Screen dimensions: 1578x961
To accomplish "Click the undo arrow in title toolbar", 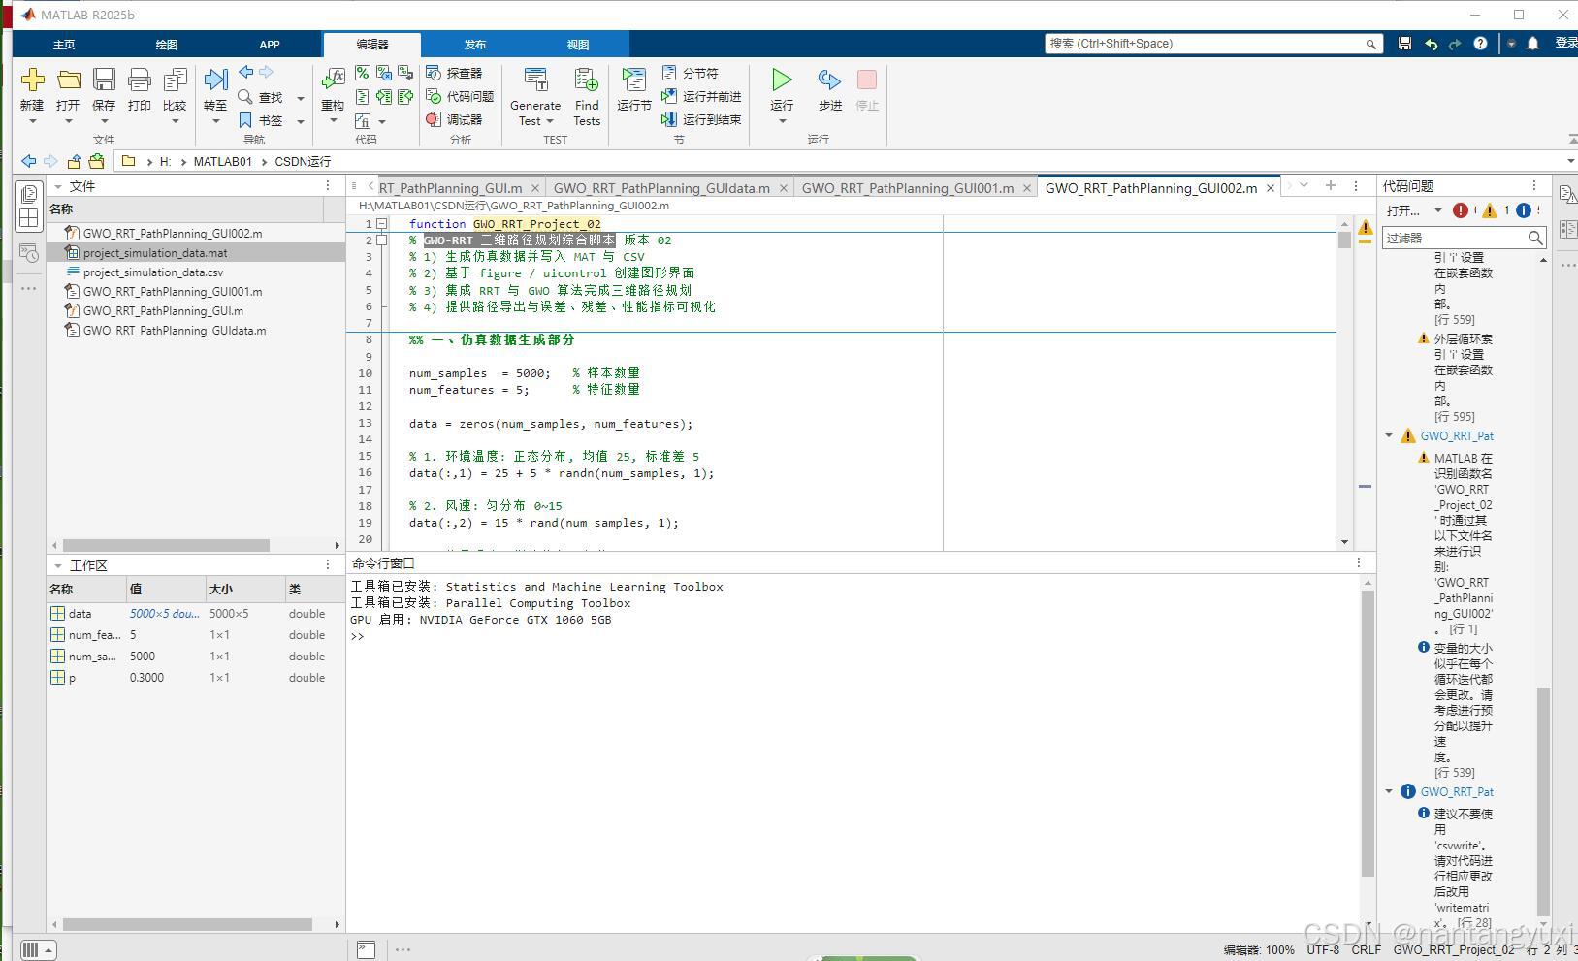I will pyautogui.click(x=1431, y=44).
